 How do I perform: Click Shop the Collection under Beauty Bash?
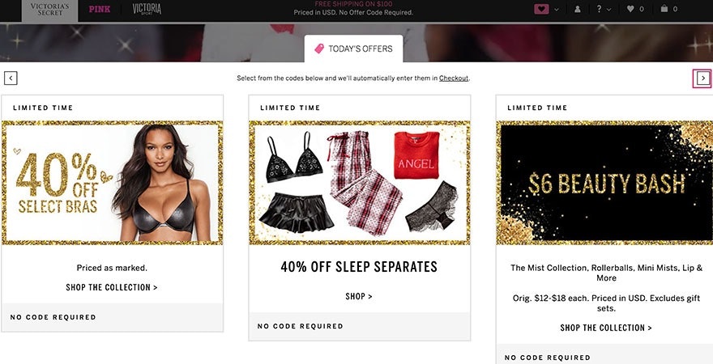[606, 328]
